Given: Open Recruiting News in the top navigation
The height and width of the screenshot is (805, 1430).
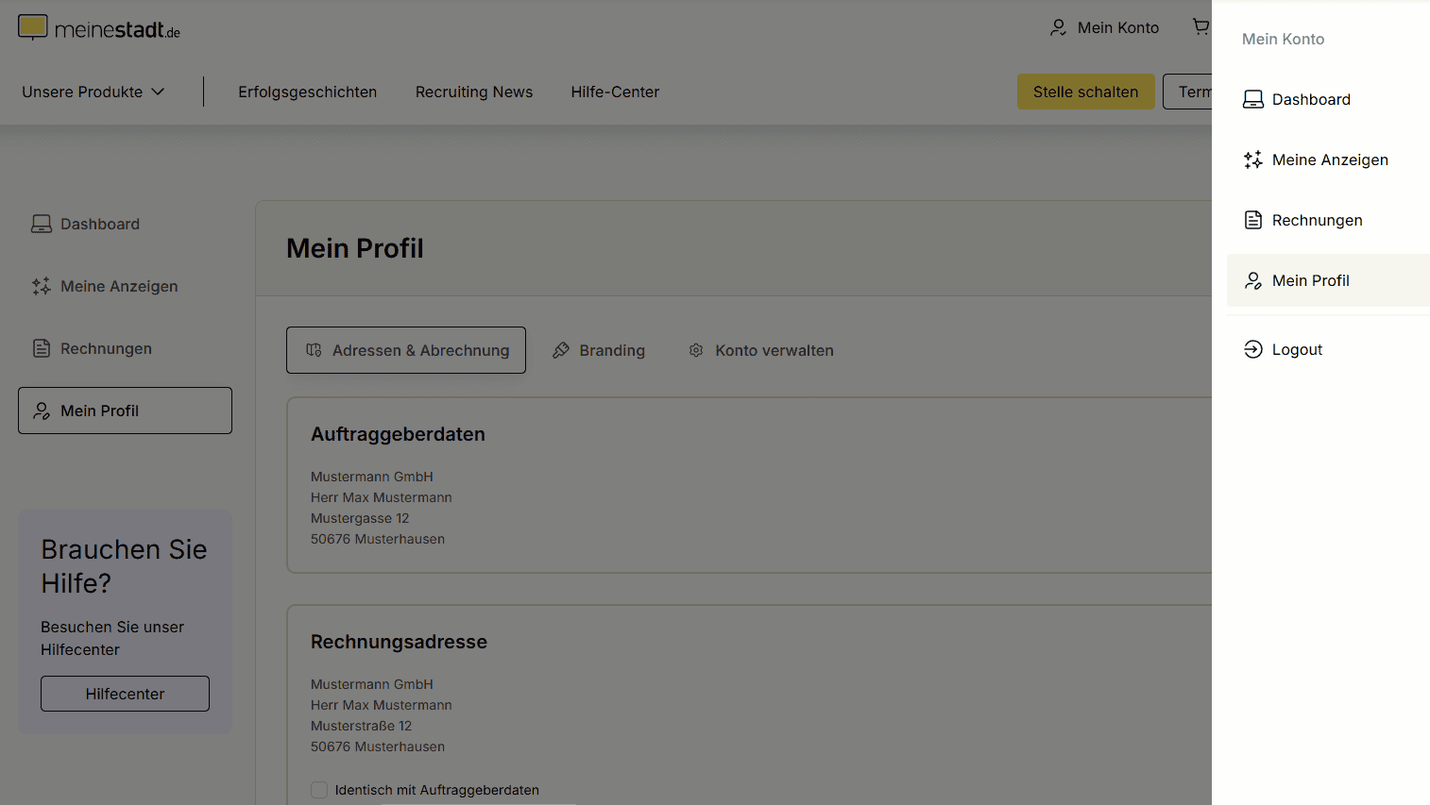Looking at the screenshot, I should point(474,92).
